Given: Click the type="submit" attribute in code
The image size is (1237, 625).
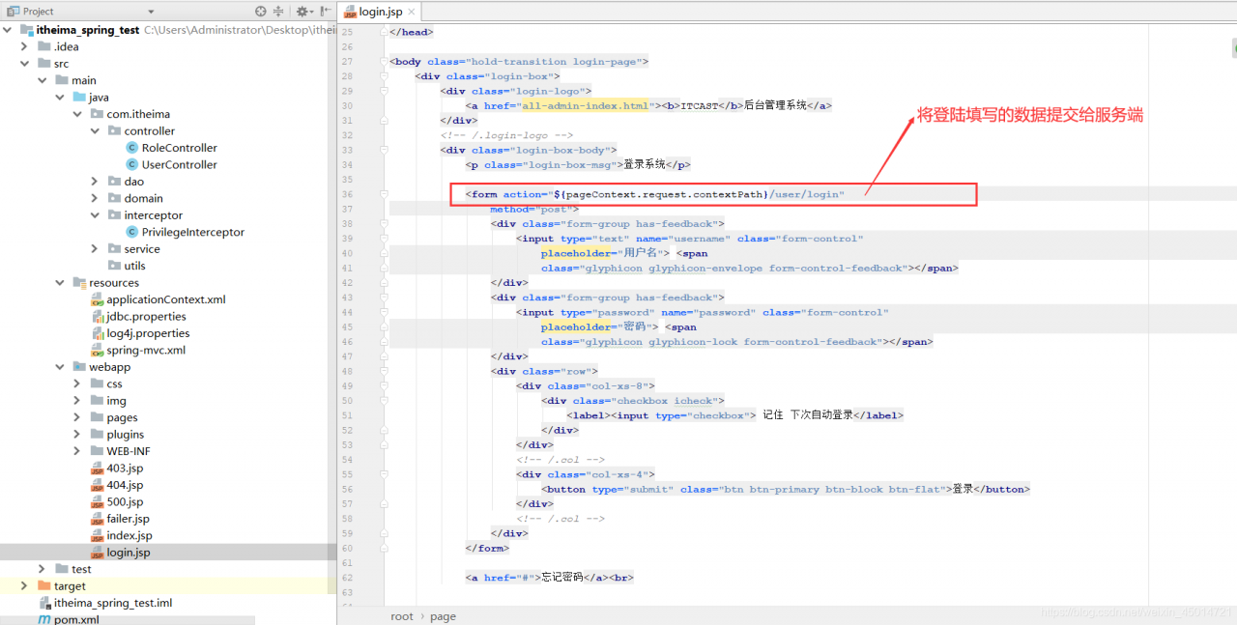Looking at the screenshot, I should (632, 490).
